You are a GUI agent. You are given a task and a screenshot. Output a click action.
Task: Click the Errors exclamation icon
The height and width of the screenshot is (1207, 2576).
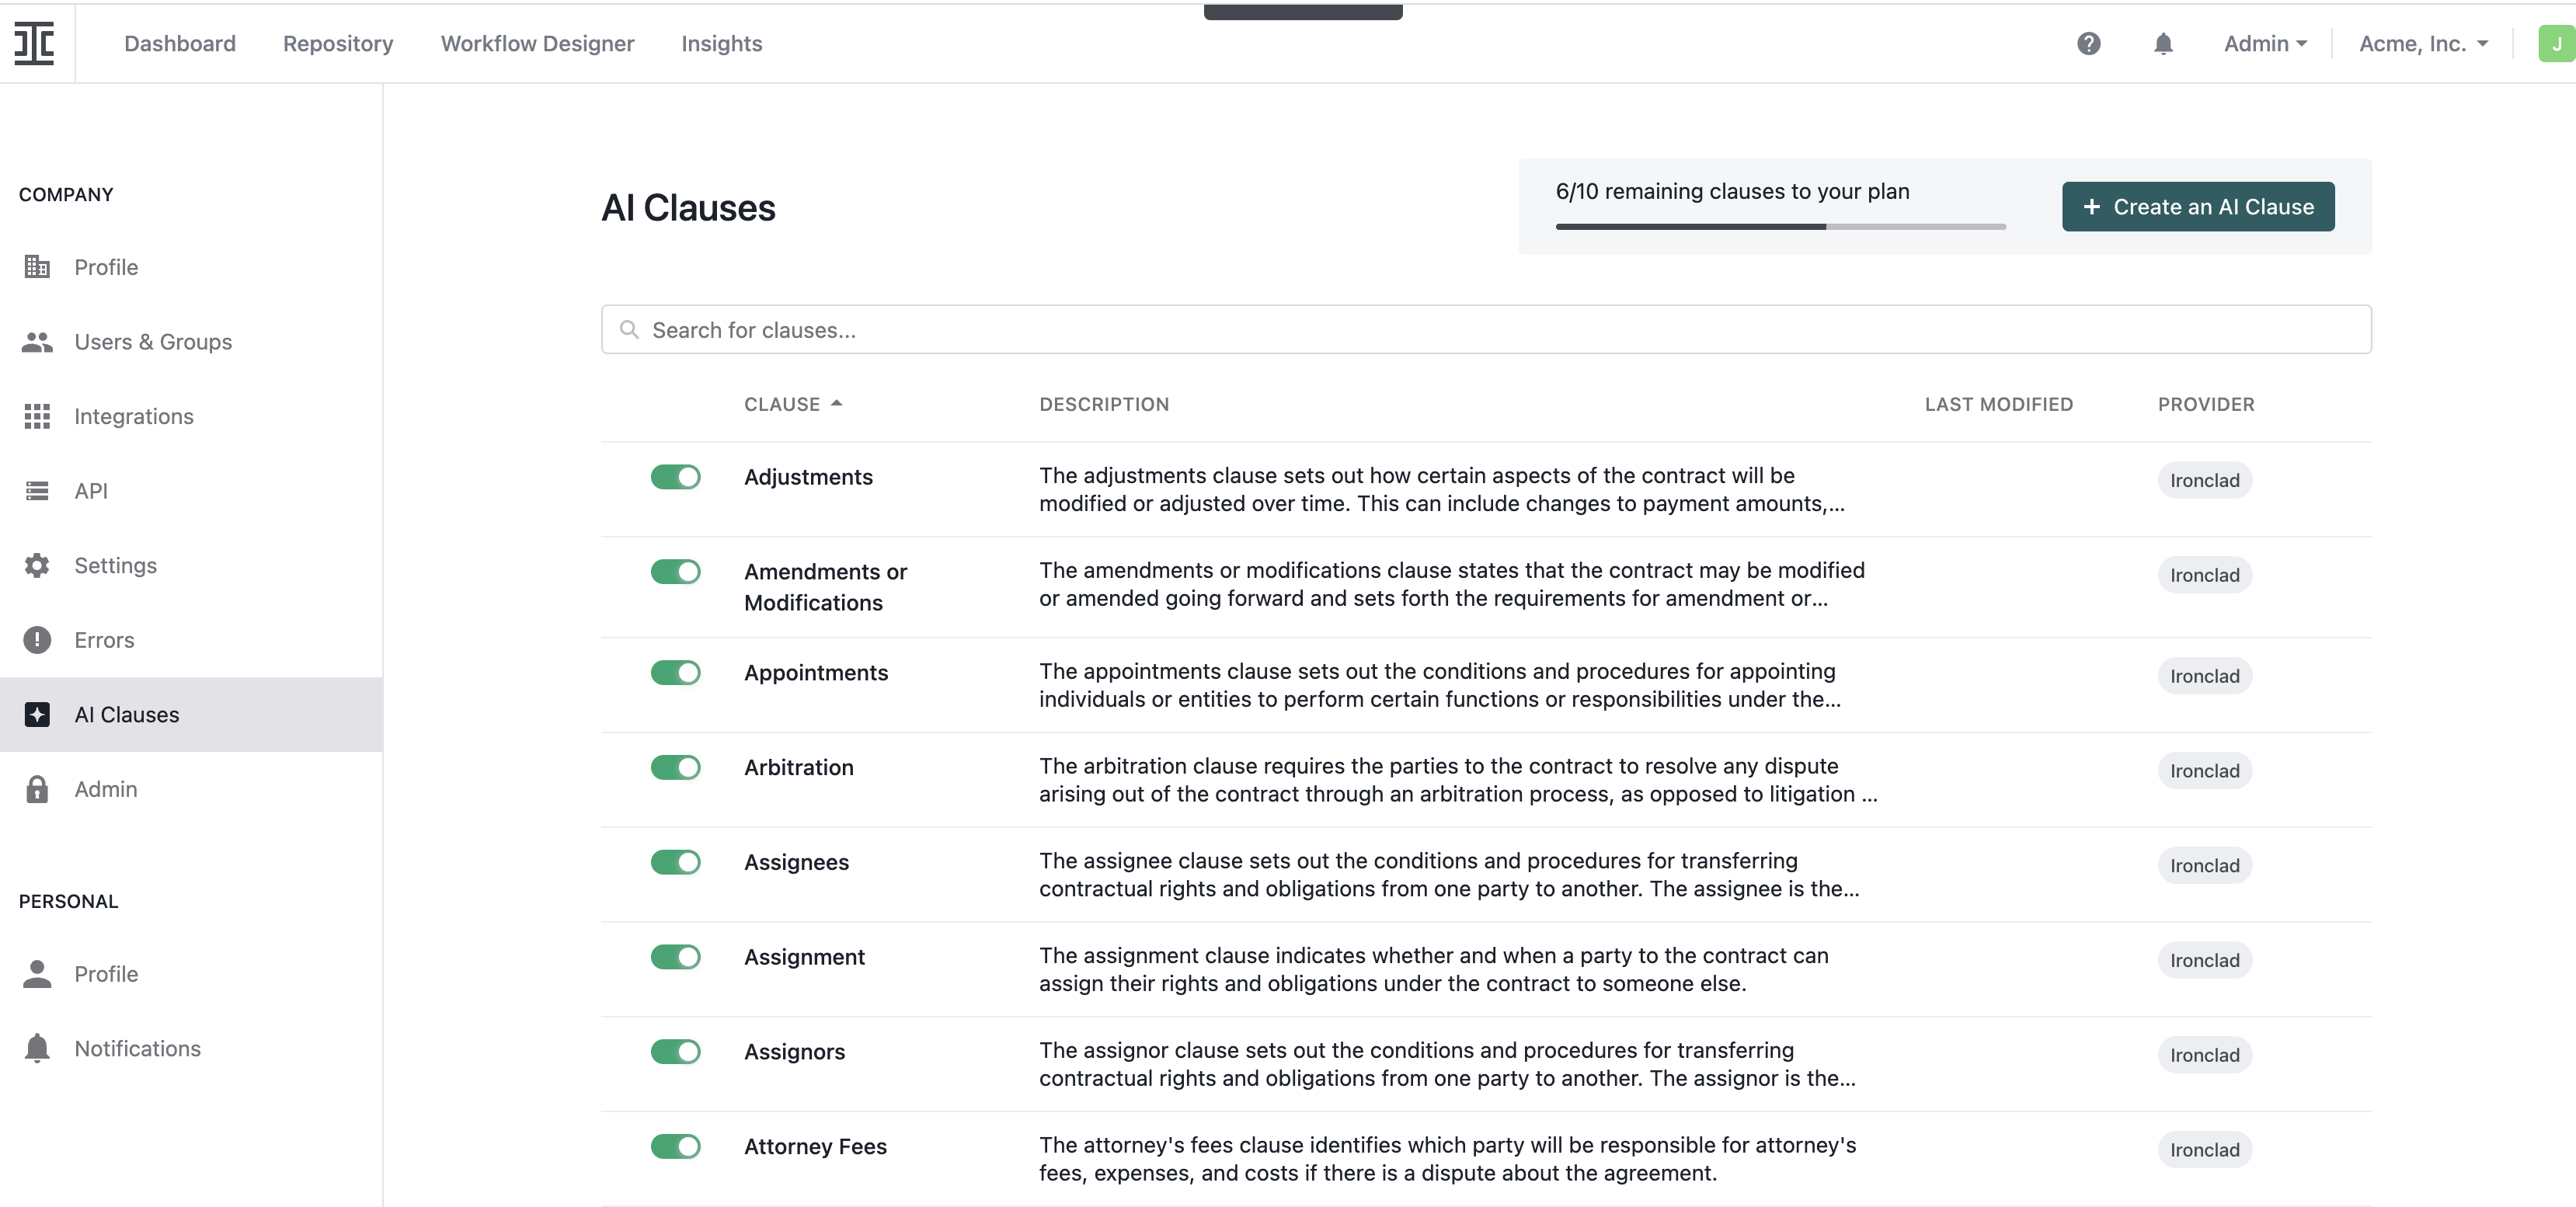click(x=37, y=640)
